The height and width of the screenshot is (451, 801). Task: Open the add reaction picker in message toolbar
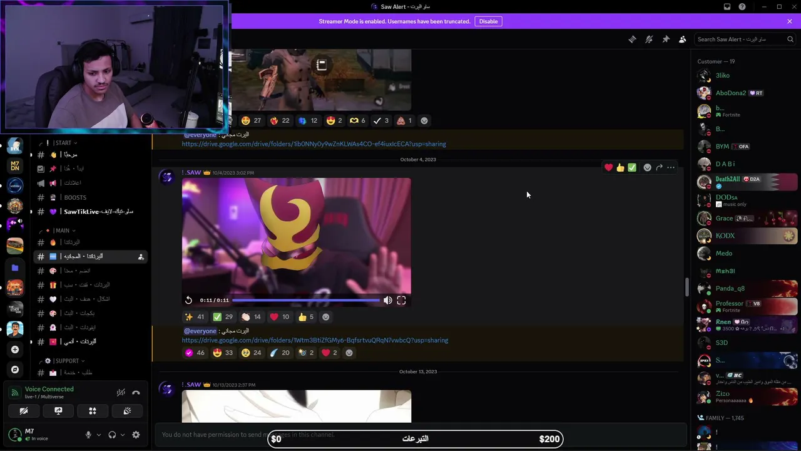point(647,167)
